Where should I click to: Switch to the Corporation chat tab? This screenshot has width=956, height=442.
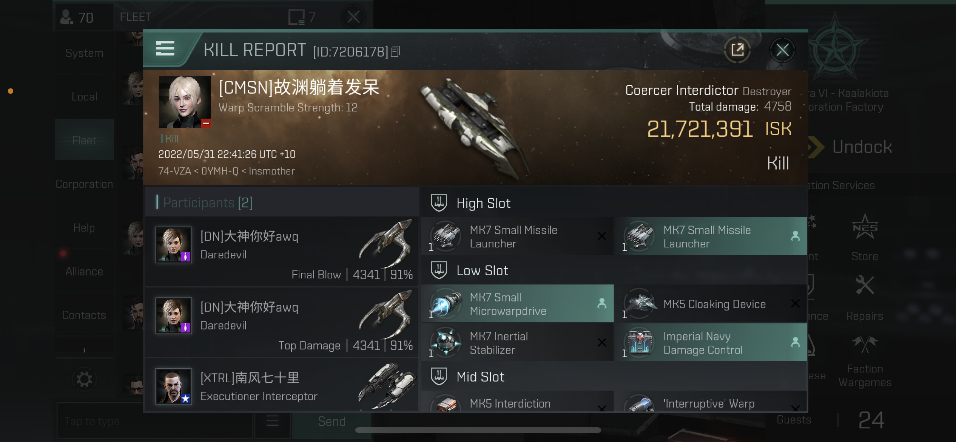[84, 184]
